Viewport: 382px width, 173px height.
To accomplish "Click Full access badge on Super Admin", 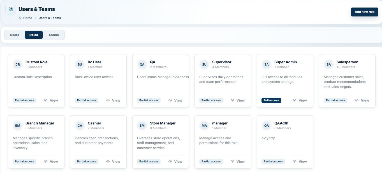I will (271, 100).
